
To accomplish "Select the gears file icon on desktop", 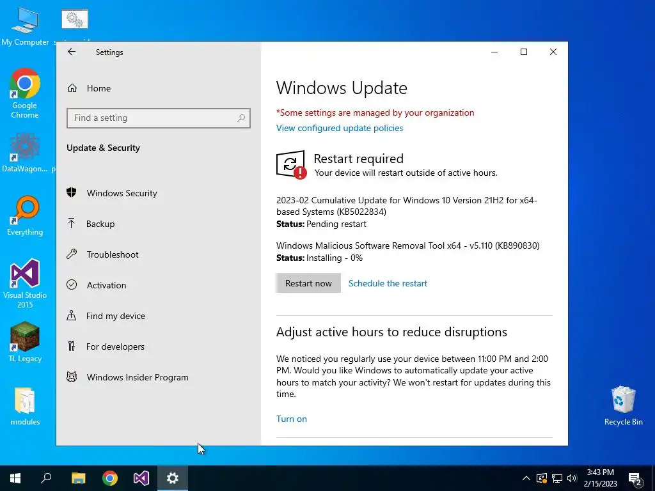I will pos(75,19).
